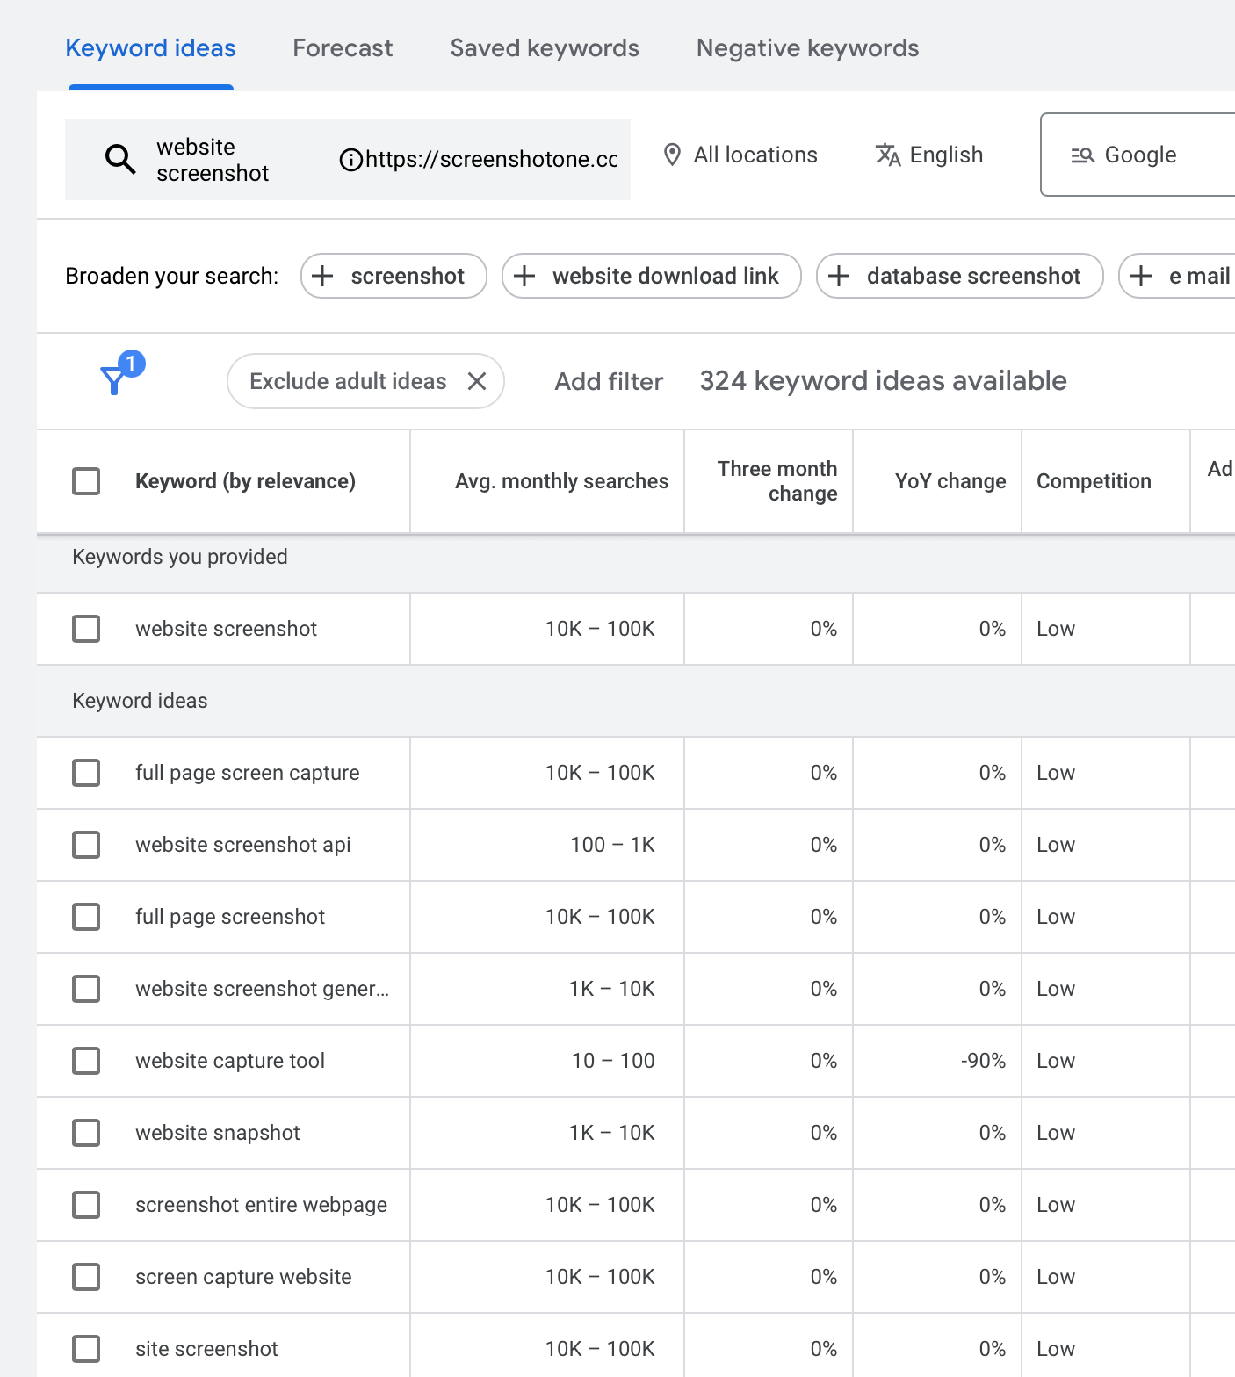Click 'website snapshot' keyword text

click(x=218, y=1133)
